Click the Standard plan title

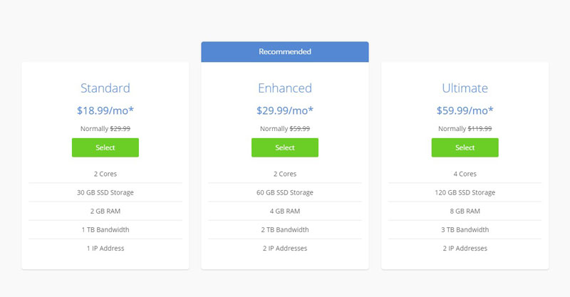(x=105, y=88)
